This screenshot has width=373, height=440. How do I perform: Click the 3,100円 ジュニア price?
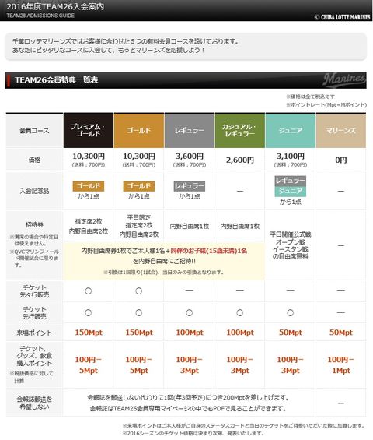291,157
